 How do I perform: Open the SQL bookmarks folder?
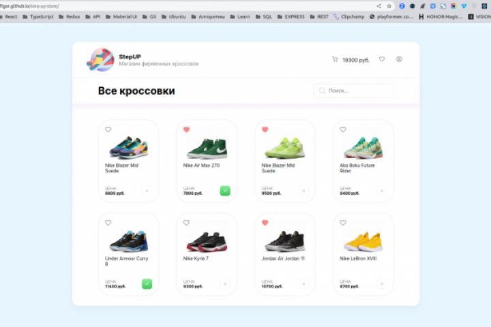pyautogui.click(x=264, y=16)
